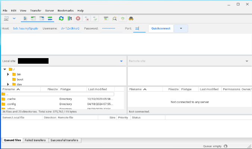Open the View menu
This screenshot has width=252, height=149.
(x=23, y=10)
